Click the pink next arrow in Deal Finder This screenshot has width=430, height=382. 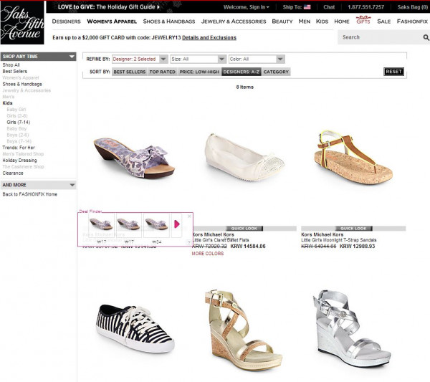click(x=177, y=224)
